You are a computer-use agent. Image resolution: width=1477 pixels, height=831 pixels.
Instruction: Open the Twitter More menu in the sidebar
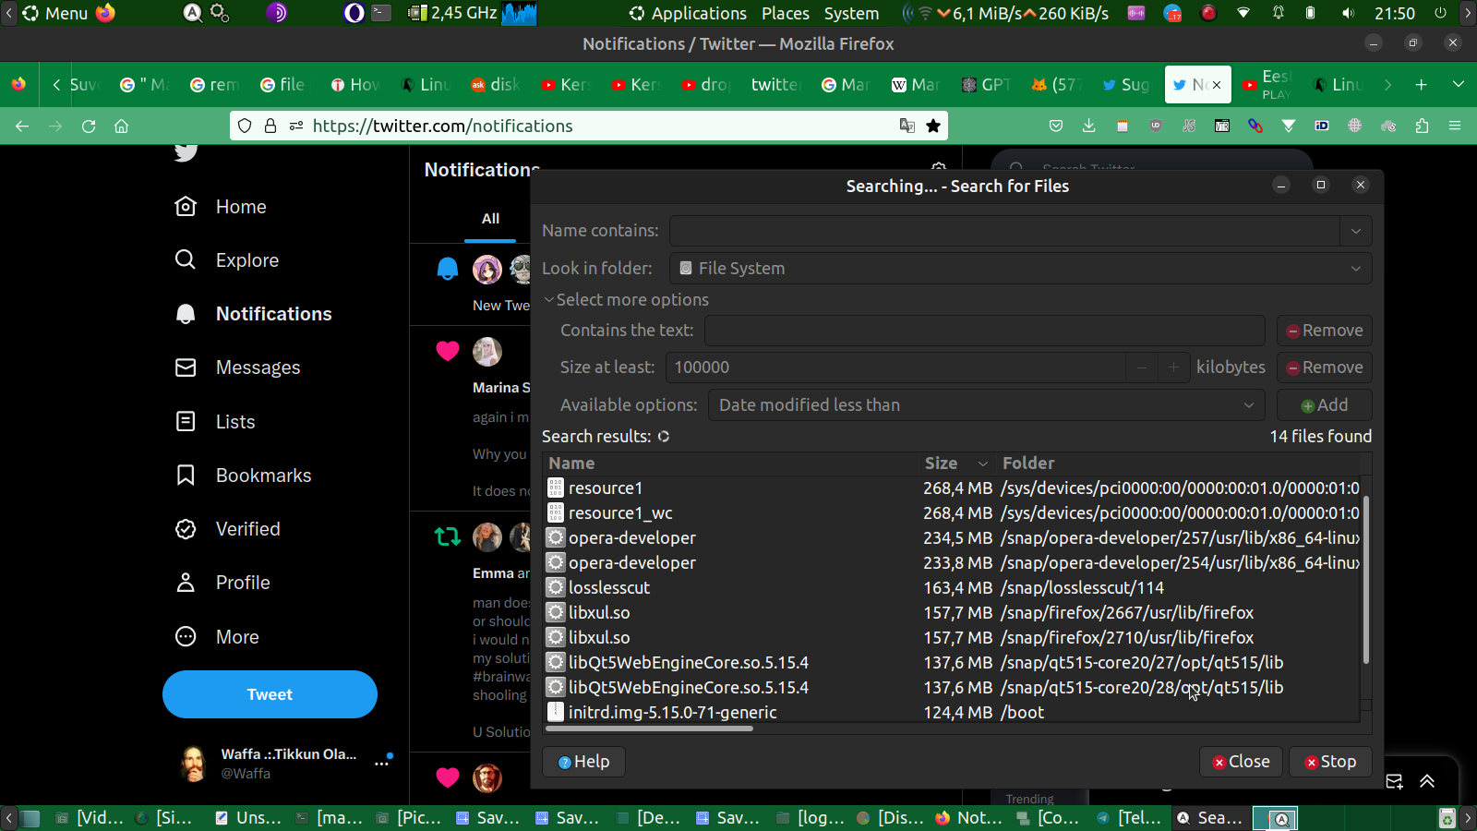tap(218, 637)
